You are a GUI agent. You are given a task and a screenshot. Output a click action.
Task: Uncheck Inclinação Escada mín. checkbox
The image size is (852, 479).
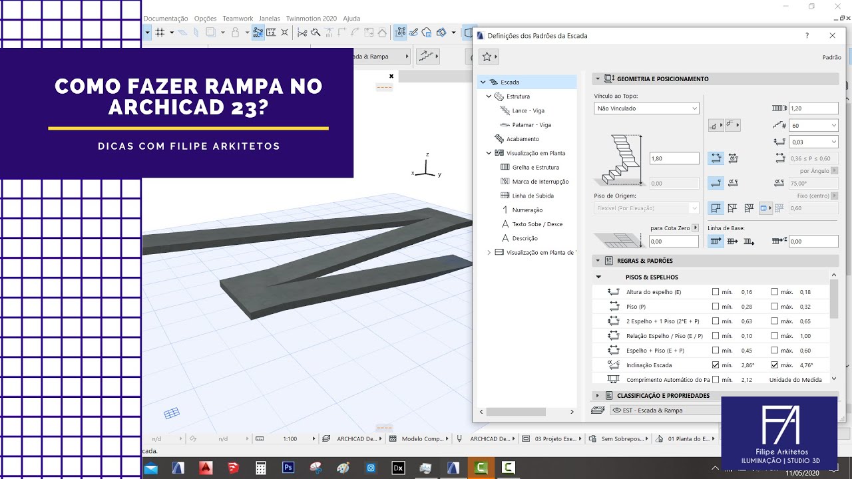click(716, 365)
